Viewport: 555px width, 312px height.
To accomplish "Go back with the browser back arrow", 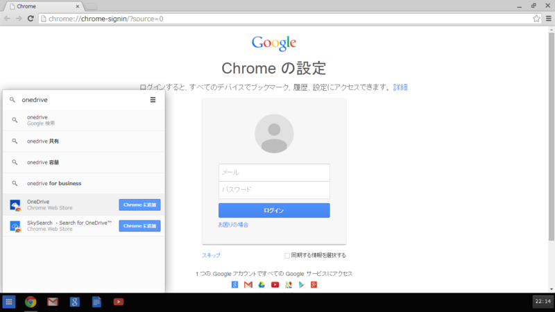I will (x=7, y=19).
